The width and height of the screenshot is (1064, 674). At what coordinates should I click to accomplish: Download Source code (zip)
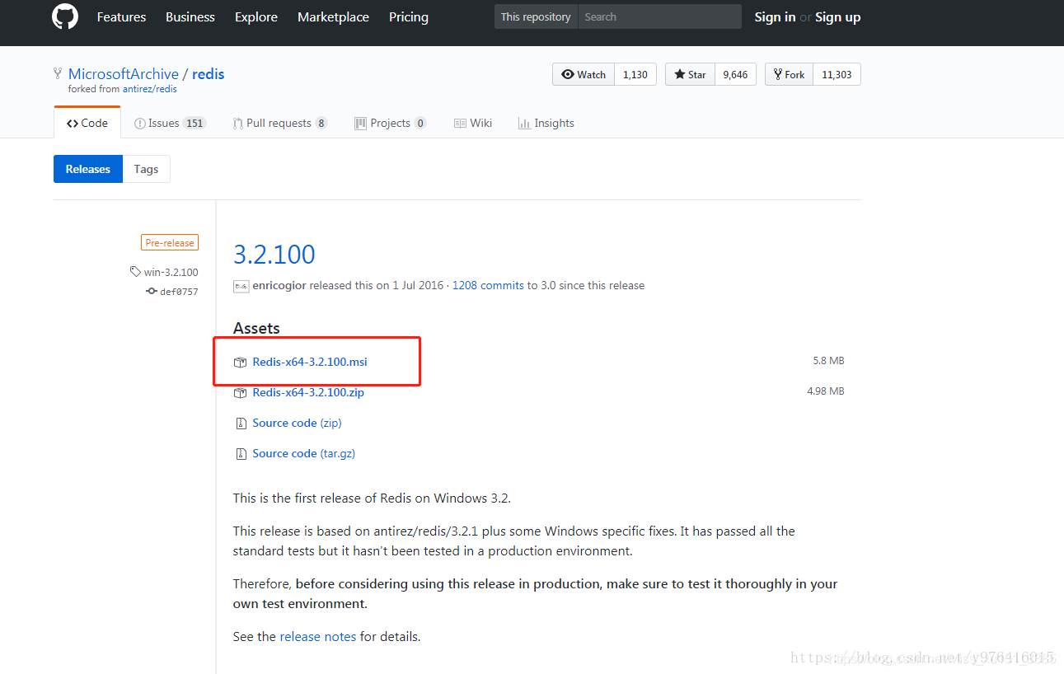click(x=297, y=423)
